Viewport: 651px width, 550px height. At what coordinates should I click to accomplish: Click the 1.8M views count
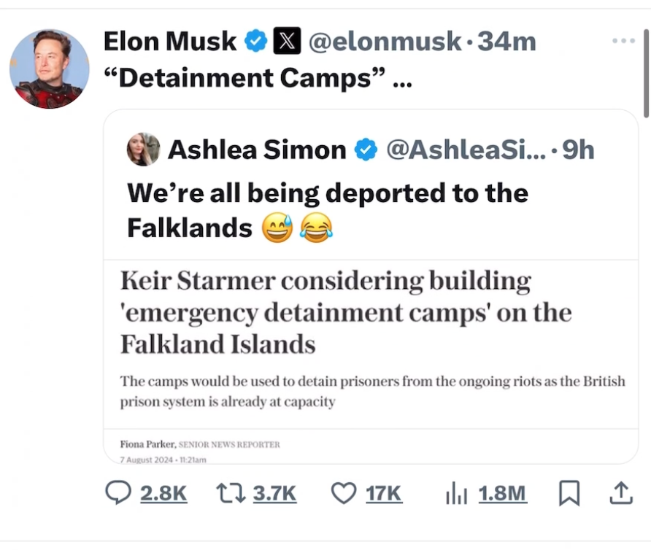click(501, 494)
